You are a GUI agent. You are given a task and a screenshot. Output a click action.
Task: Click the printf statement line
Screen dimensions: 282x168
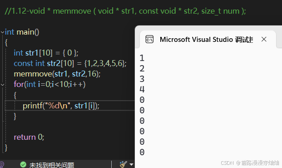61,106
